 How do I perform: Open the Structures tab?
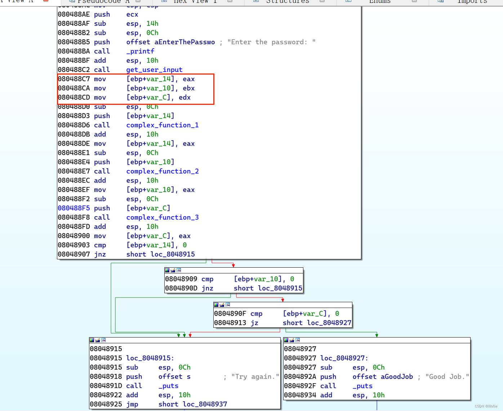288,1
